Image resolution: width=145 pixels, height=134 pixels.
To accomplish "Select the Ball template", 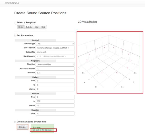I will pyautogui.click(x=37, y=27).
